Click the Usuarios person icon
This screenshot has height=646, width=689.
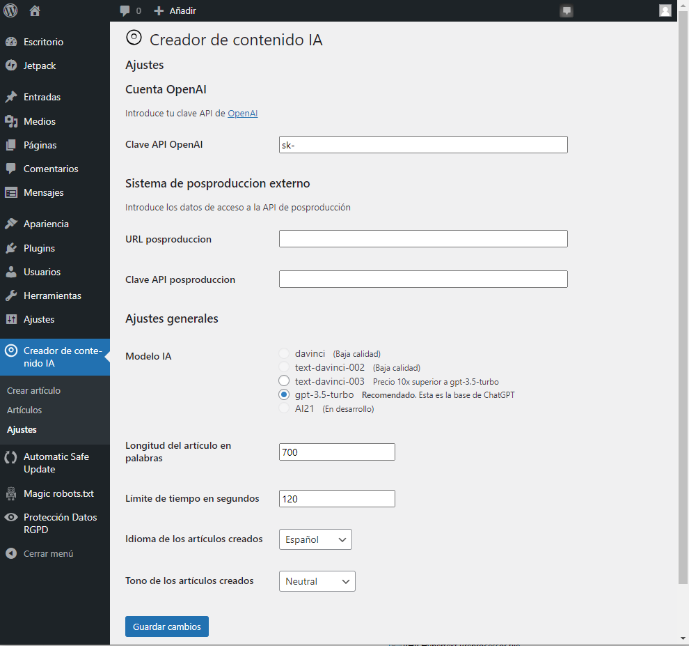pyautogui.click(x=11, y=272)
